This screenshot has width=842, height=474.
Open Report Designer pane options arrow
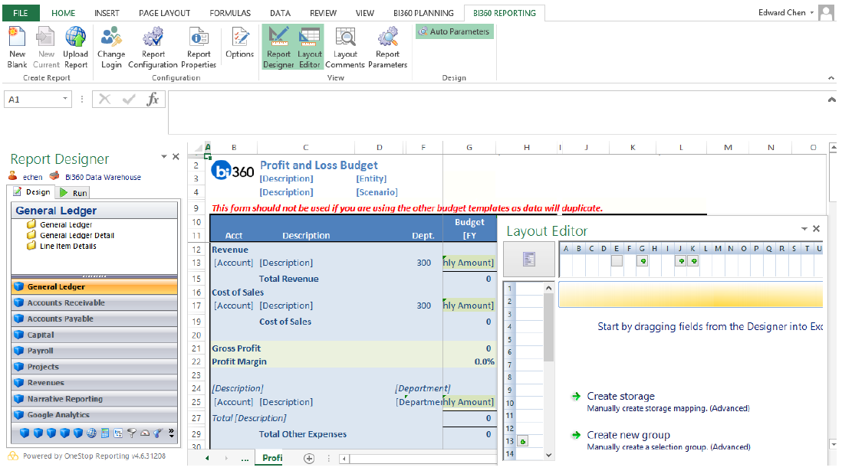click(x=164, y=156)
